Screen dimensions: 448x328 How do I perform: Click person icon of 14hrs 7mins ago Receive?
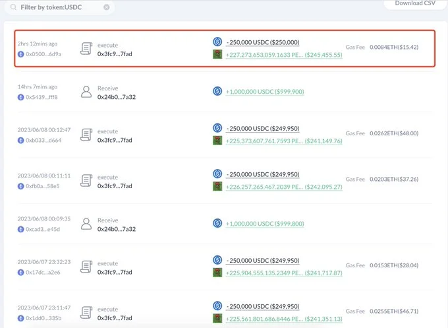click(86, 91)
